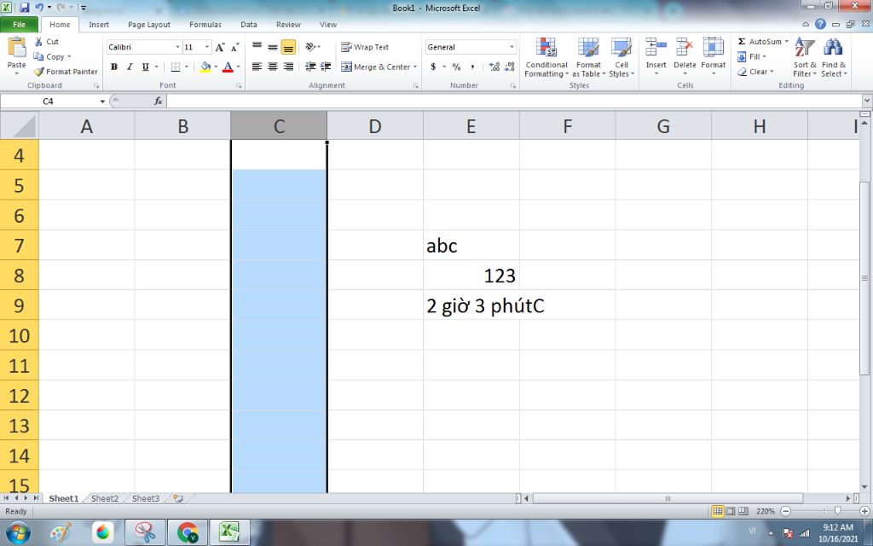Open Cell Styles gallery

coord(621,58)
